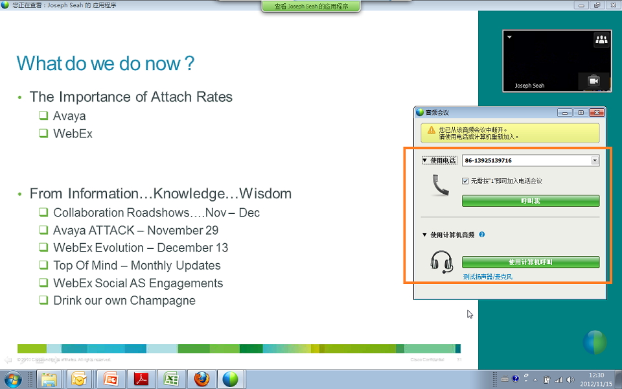This screenshot has height=389, width=622.
Task: Open Excel from the taskbar
Action: [x=171, y=379]
